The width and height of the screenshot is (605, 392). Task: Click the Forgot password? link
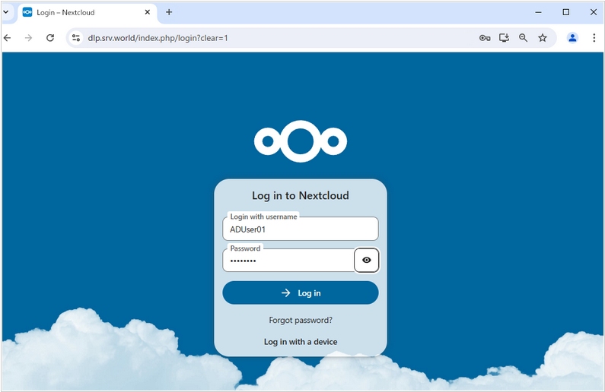(301, 320)
